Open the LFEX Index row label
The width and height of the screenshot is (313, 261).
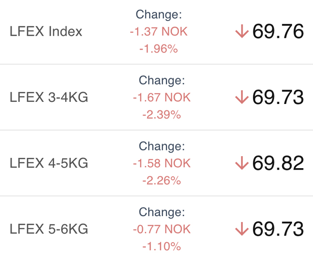(x=46, y=32)
